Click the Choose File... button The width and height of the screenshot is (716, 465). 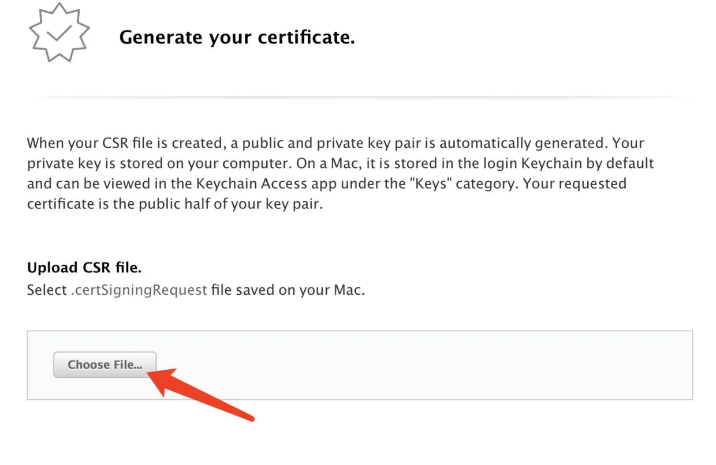tap(105, 365)
